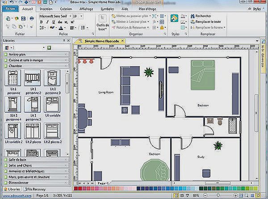Open the font size dropdown

coord(81,16)
